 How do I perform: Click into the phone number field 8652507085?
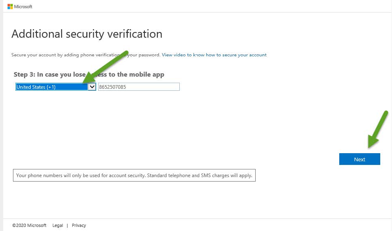pos(139,87)
